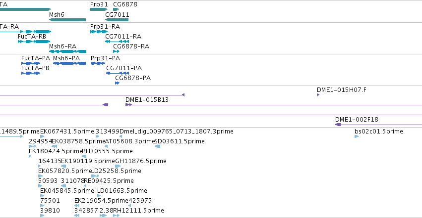
Task: Select the Prp31 gene arrow
Action: point(99,9)
